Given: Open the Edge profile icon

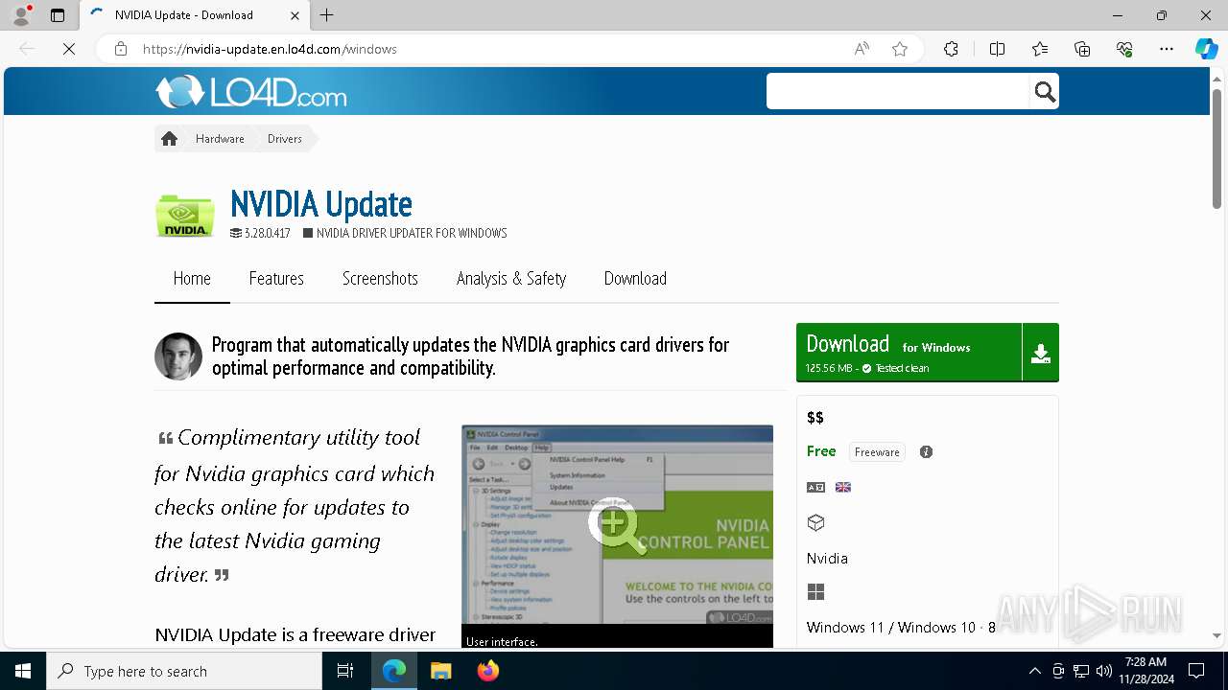Looking at the screenshot, I should 21,15.
